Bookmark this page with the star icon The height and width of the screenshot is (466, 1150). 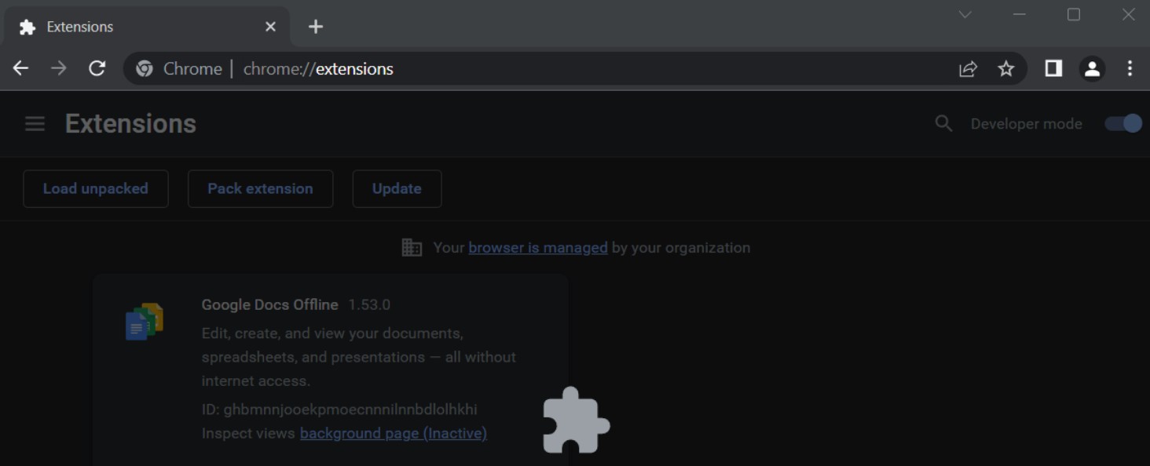(x=1006, y=69)
